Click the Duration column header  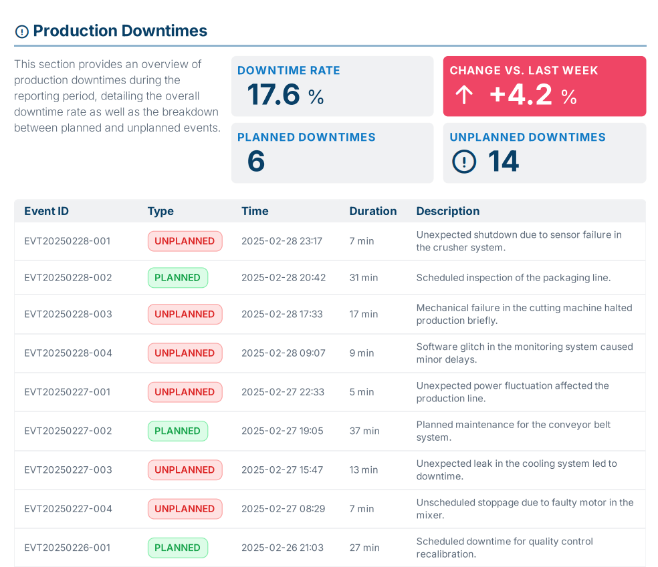[372, 211]
